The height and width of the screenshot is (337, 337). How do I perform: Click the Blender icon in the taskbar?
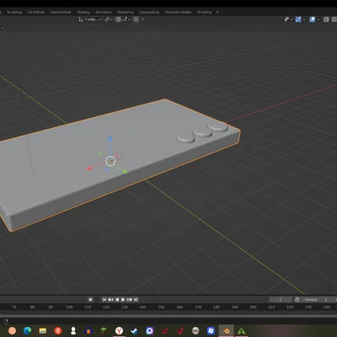click(226, 331)
